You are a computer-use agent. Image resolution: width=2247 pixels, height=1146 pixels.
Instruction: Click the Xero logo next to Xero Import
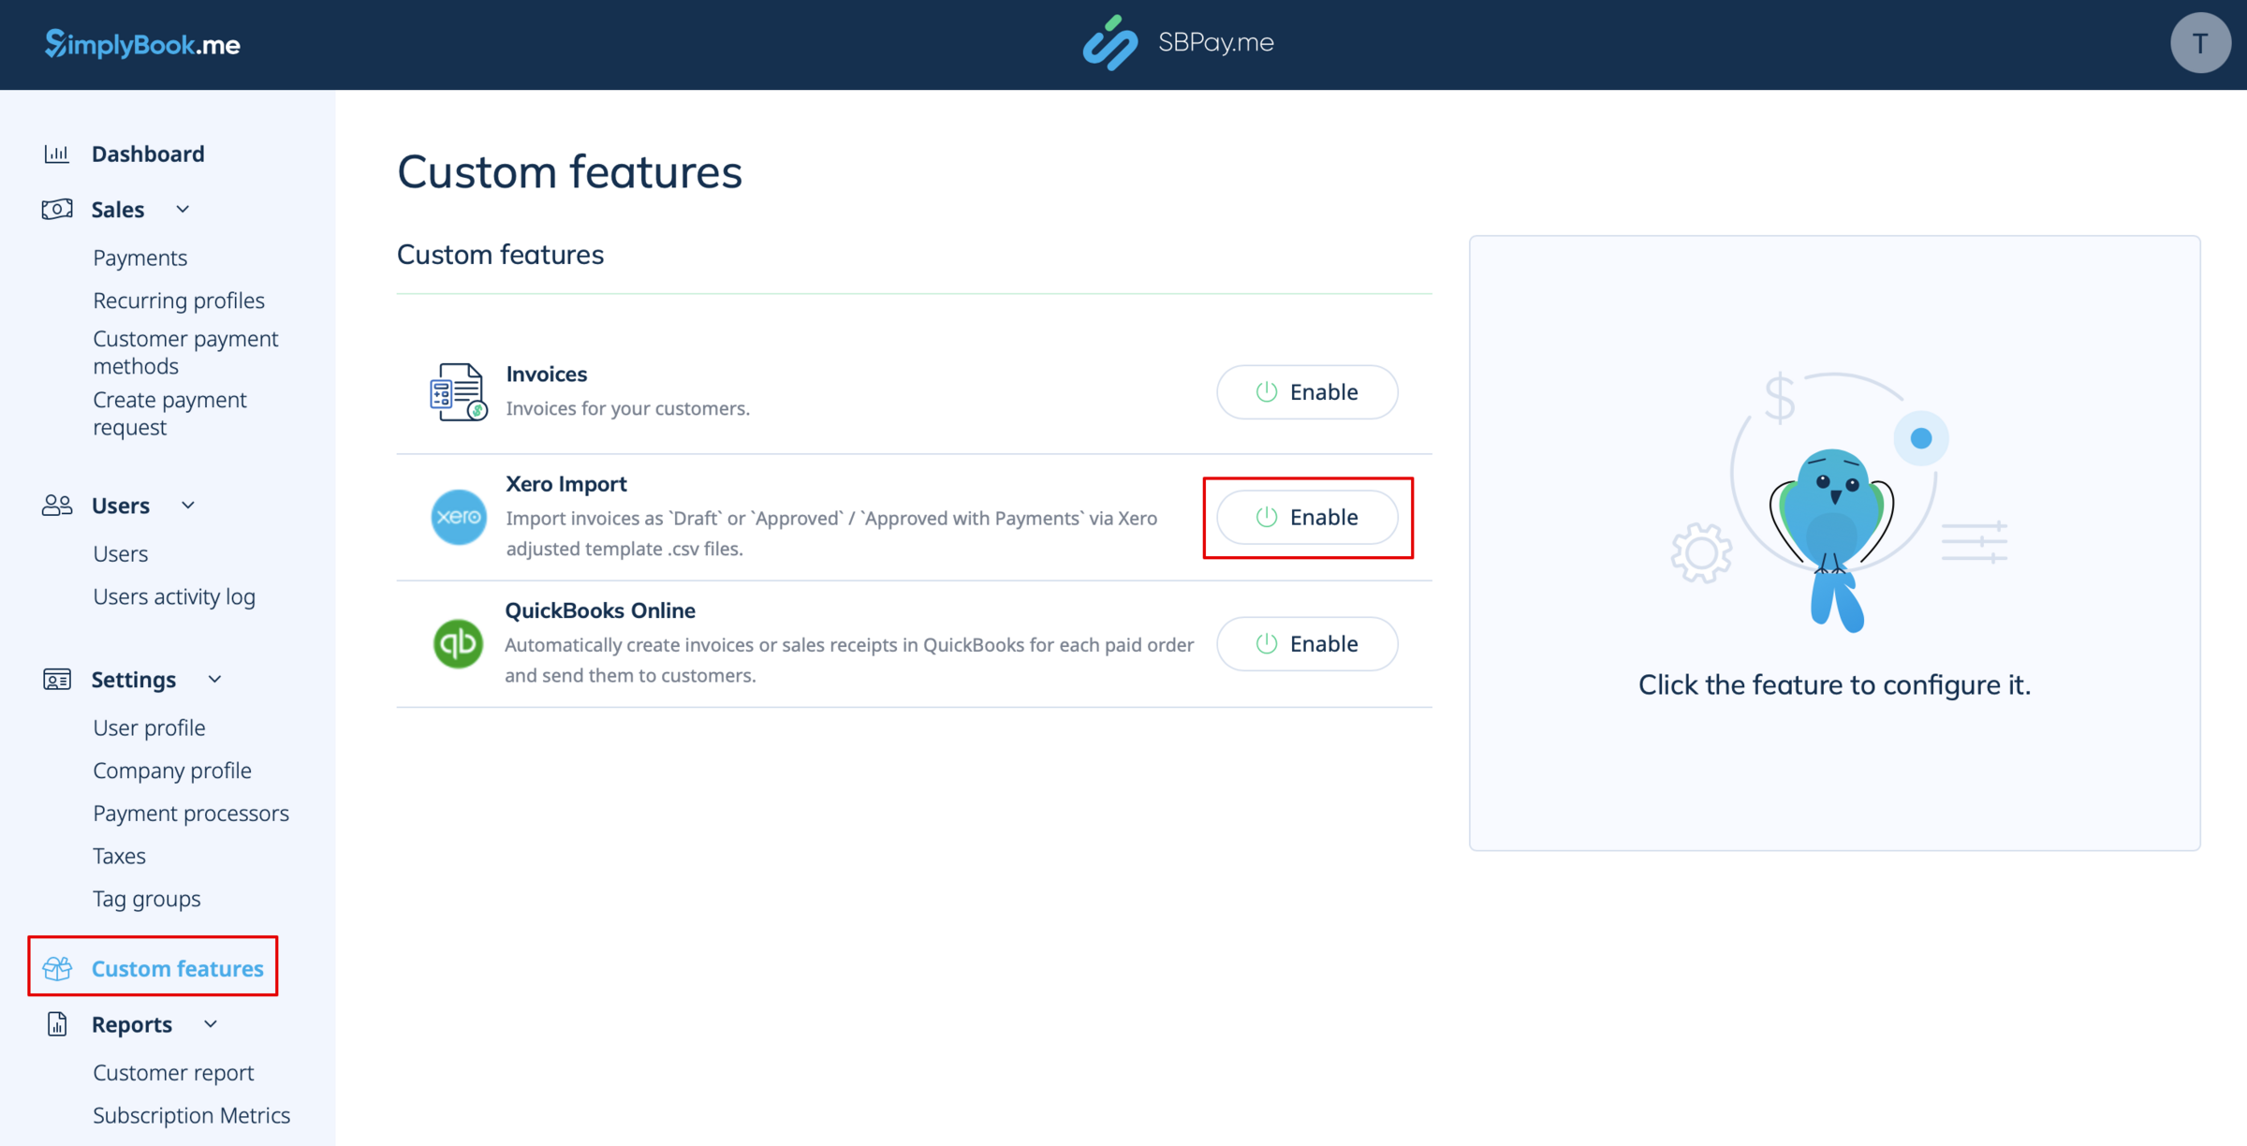[458, 517]
